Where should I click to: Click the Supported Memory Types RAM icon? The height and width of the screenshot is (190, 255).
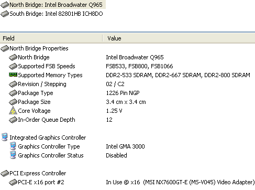(13, 75)
